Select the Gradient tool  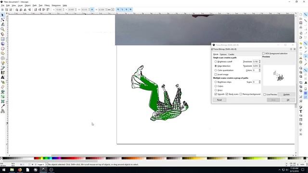2,97
